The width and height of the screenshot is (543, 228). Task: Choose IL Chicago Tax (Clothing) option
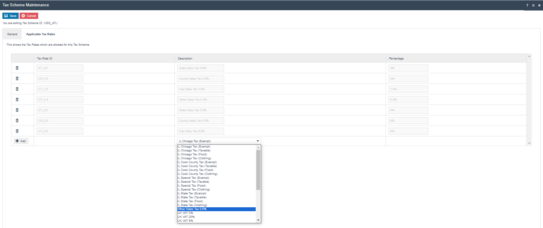click(216, 158)
